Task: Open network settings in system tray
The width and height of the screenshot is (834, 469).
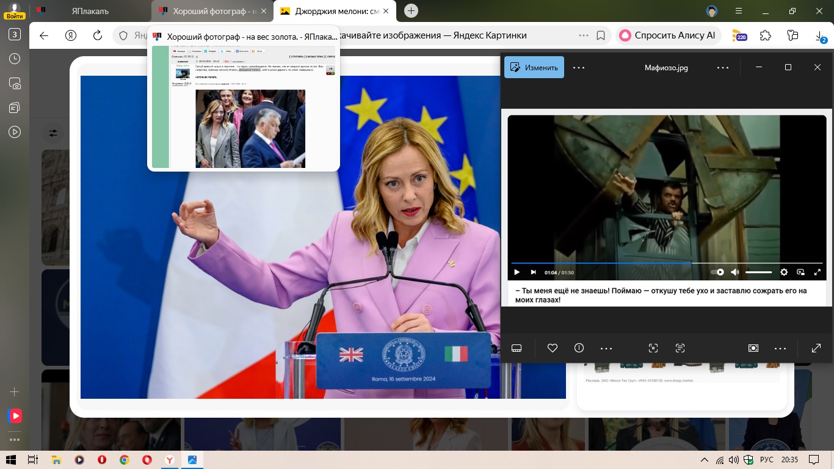Action: 720,460
